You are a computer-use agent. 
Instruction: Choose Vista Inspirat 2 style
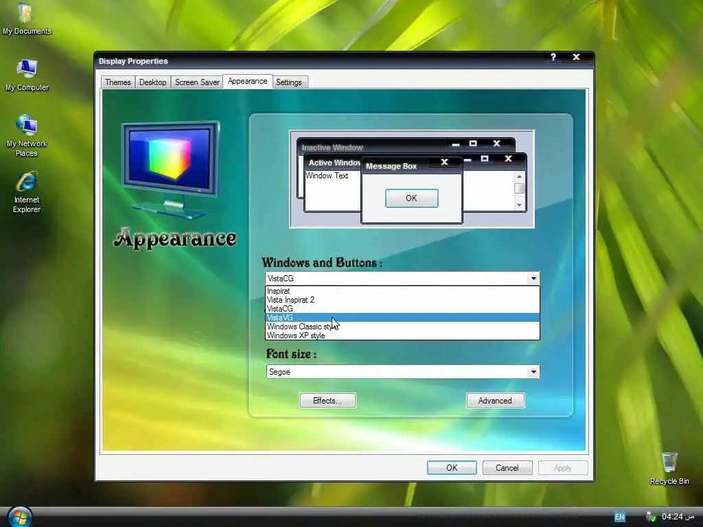(402, 300)
